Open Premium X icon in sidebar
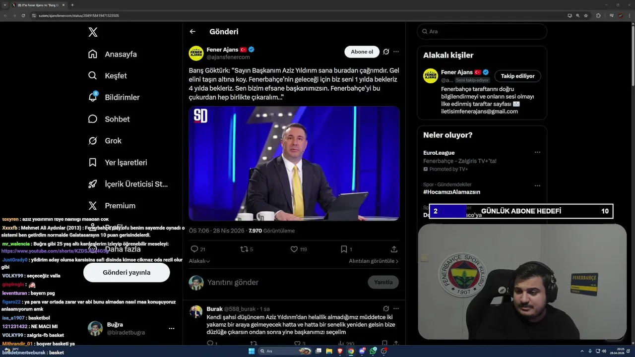 click(93, 206)
